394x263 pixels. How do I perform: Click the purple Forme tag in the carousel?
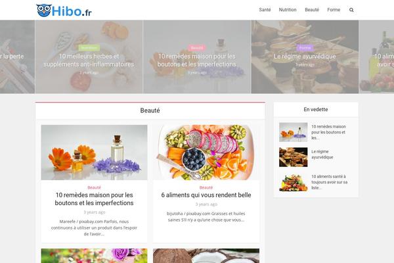tap(305, 47)
